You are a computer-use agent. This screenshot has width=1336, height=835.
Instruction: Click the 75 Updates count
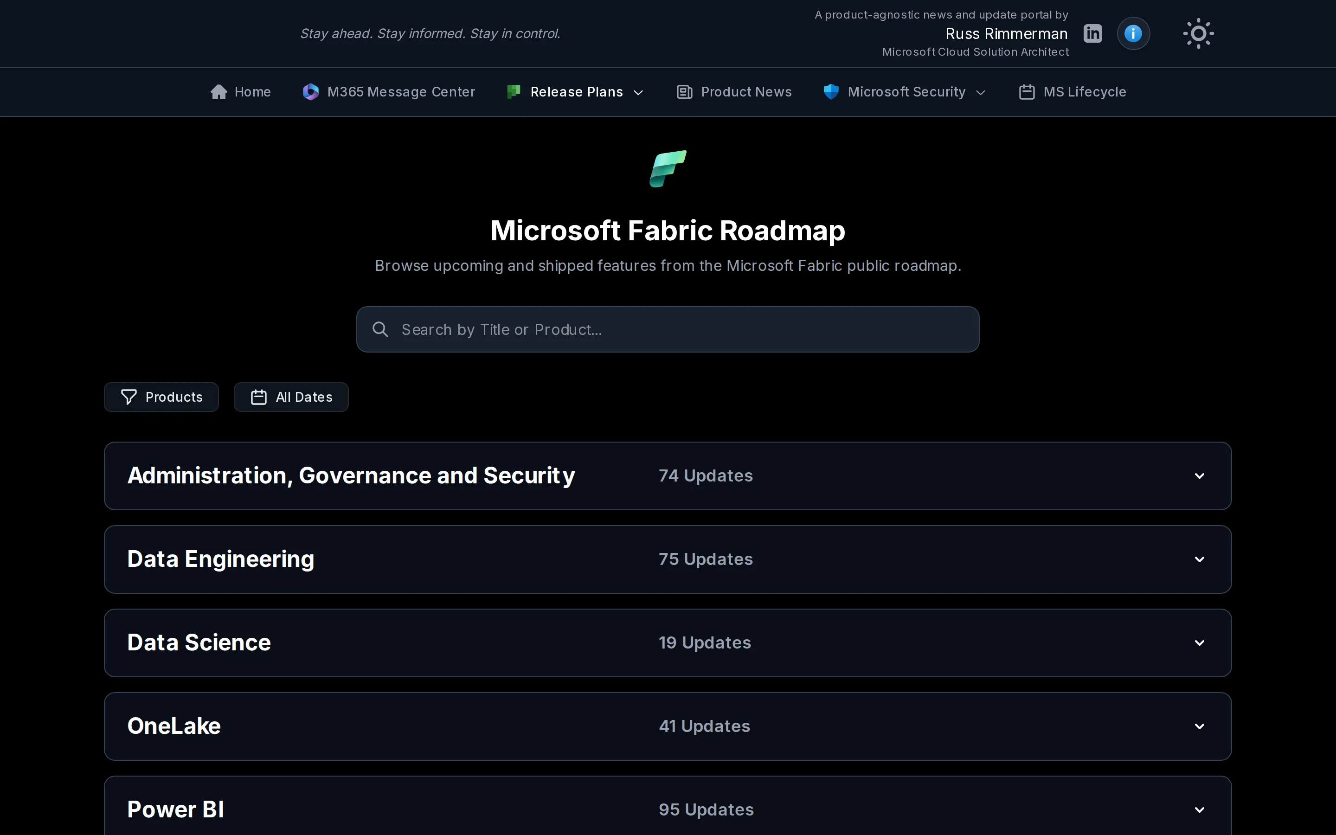(706, 559)
